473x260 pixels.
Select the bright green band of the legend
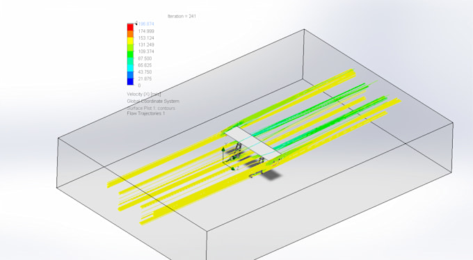[x=130, y=55]
